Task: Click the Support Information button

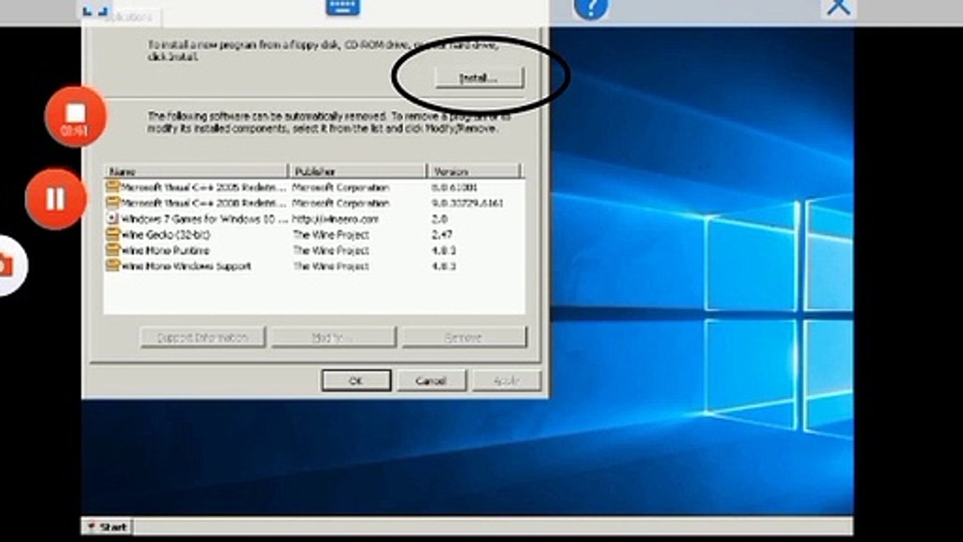Action: (x=202, y=337)
